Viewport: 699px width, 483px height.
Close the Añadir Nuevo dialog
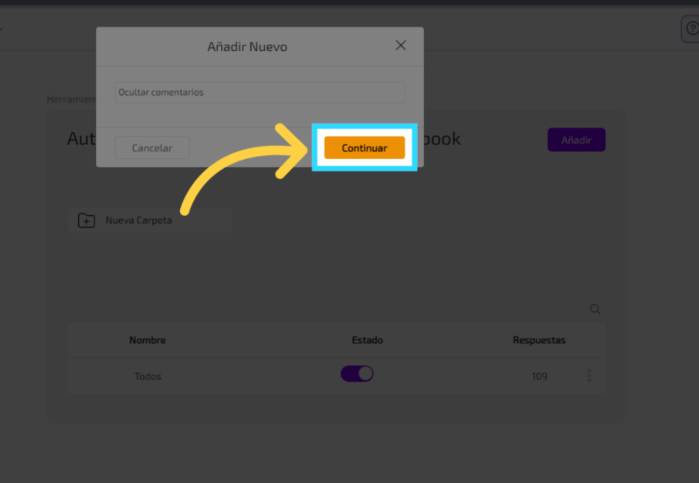[x=401, y=46]
